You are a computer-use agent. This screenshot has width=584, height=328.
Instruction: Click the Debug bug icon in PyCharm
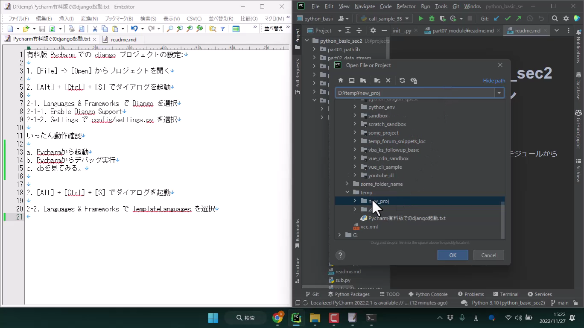tap(432, 18)
